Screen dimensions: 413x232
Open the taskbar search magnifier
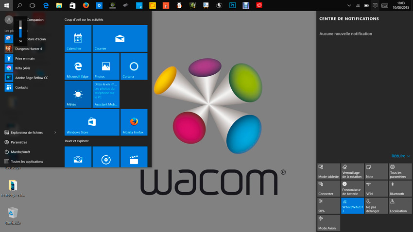[19, 5]
